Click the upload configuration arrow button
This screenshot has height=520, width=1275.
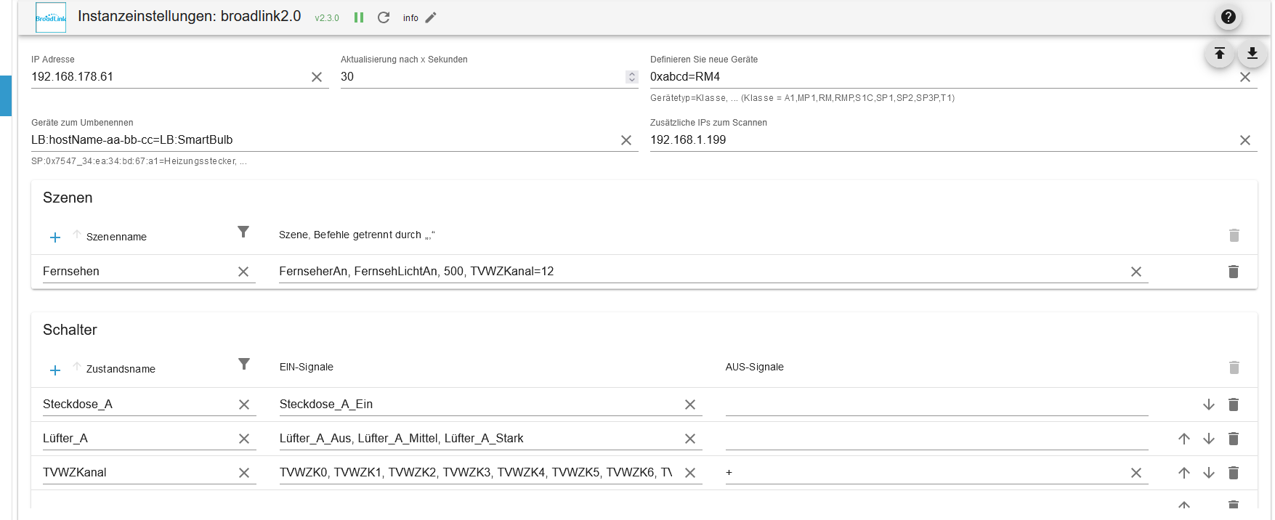point(1220,53)
